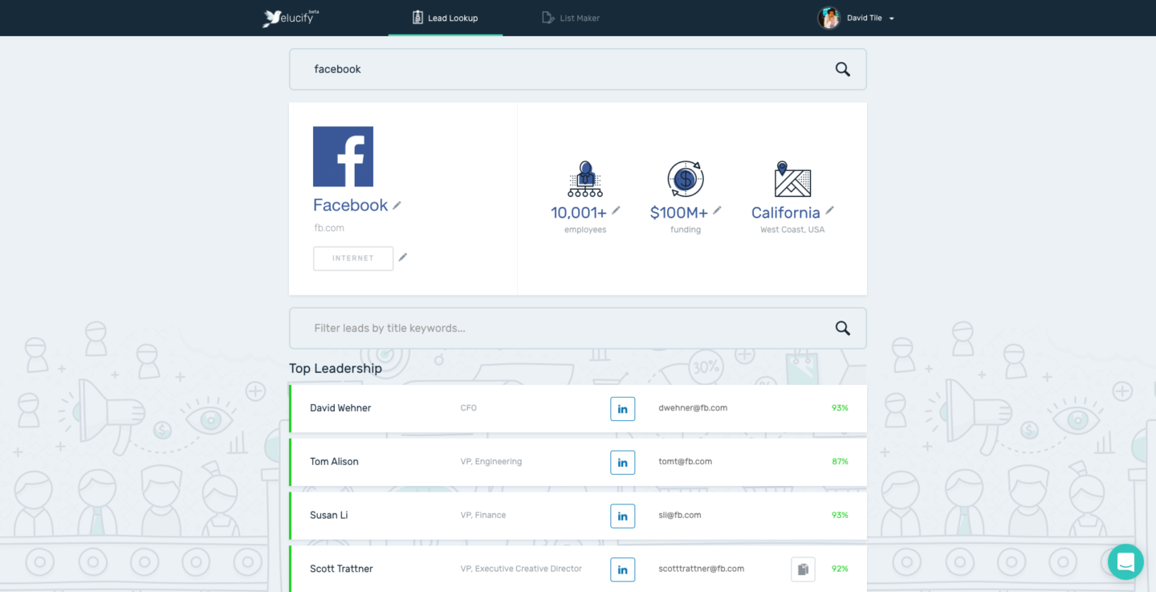Click the California location text

[x=786, y=213]
